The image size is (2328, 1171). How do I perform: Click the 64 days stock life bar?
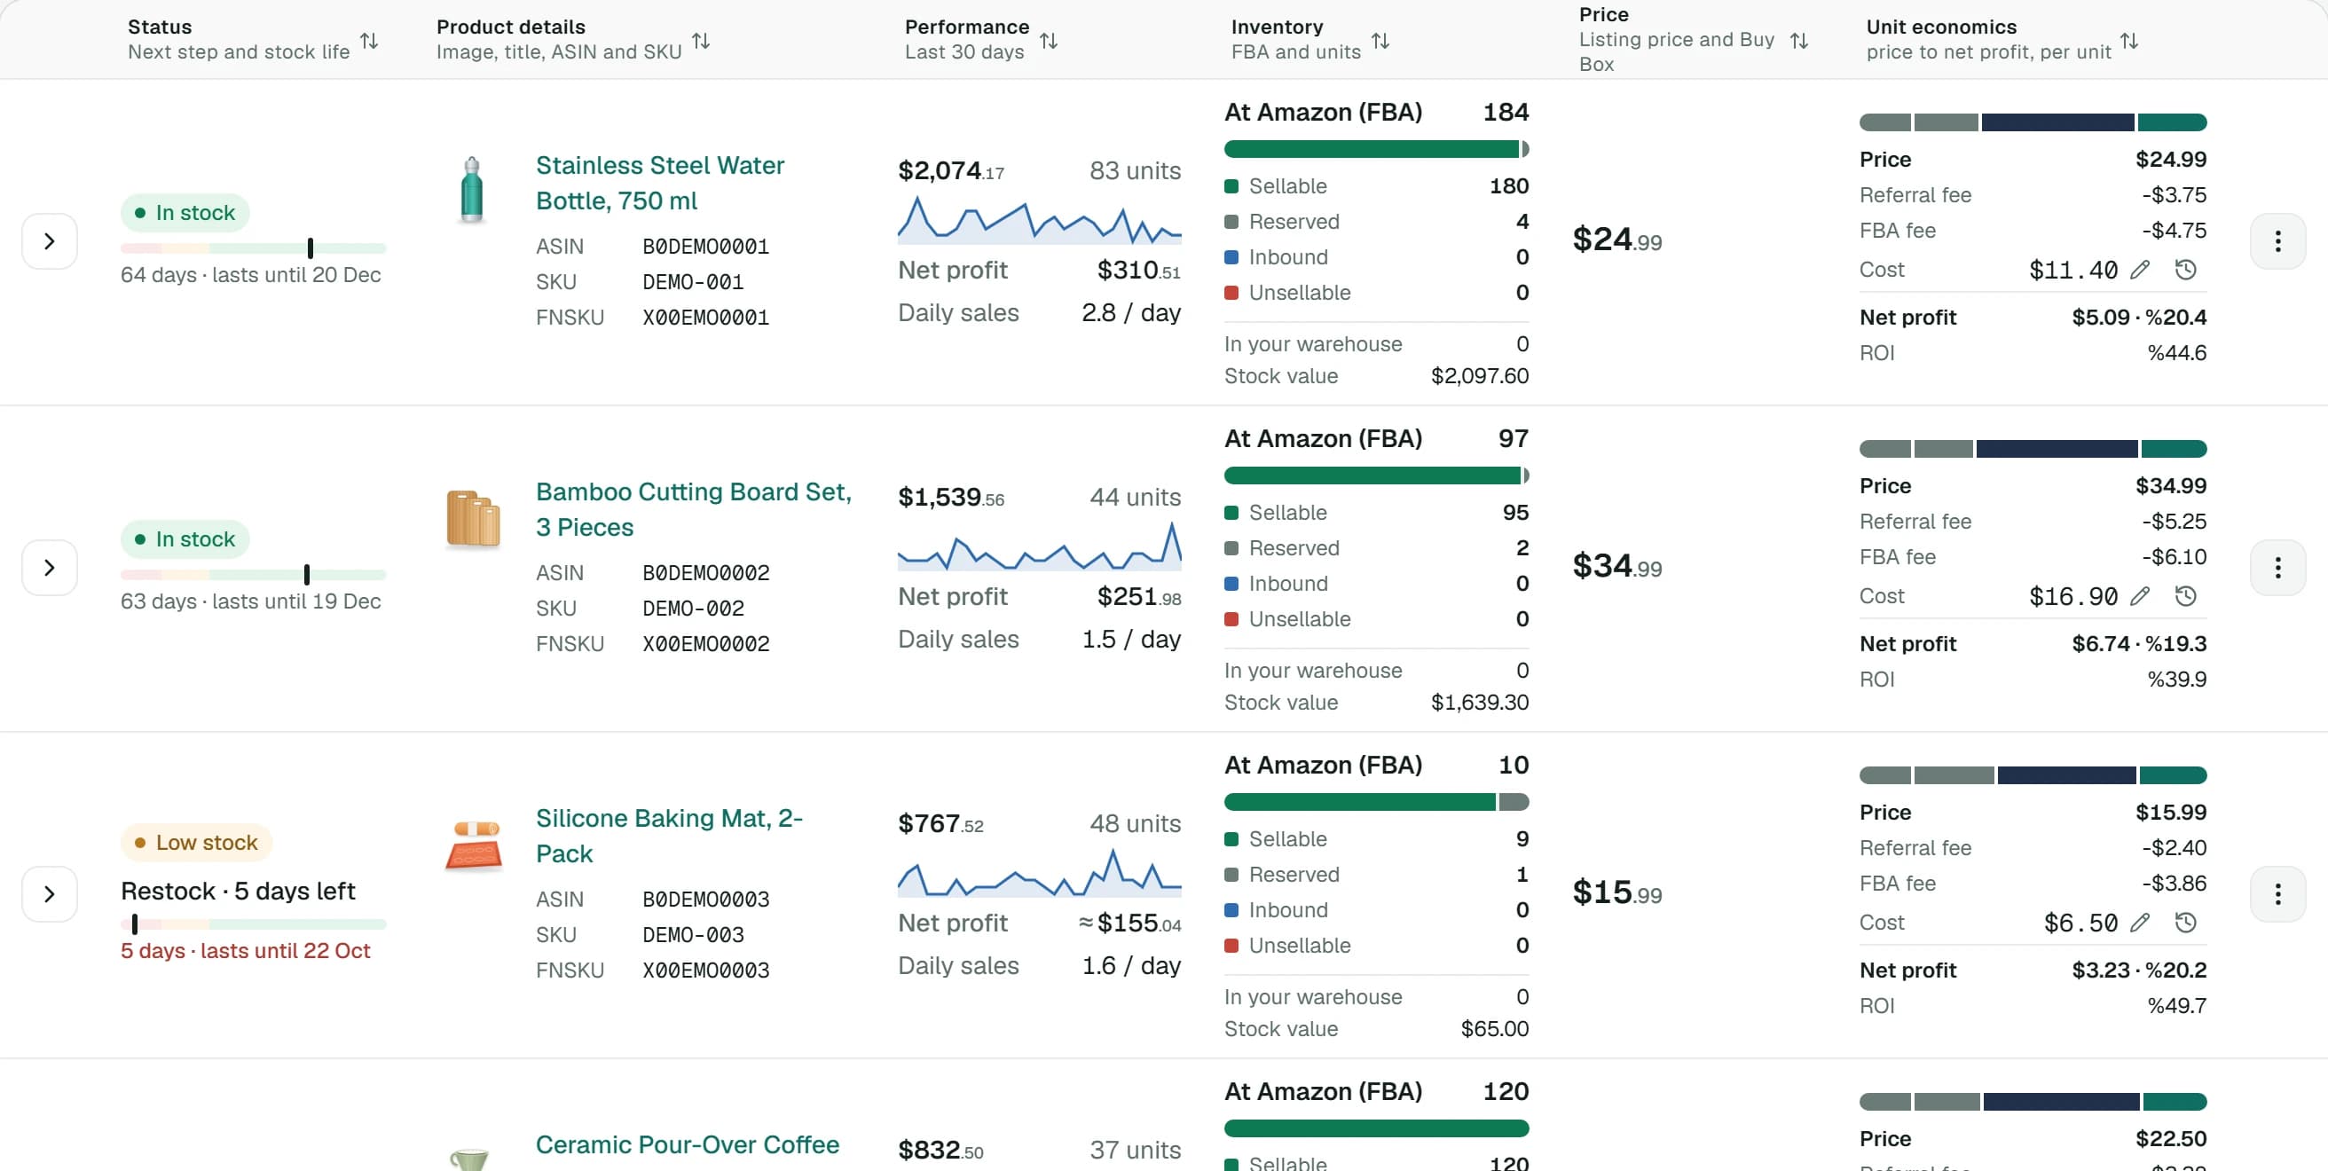tap(253, 248)
